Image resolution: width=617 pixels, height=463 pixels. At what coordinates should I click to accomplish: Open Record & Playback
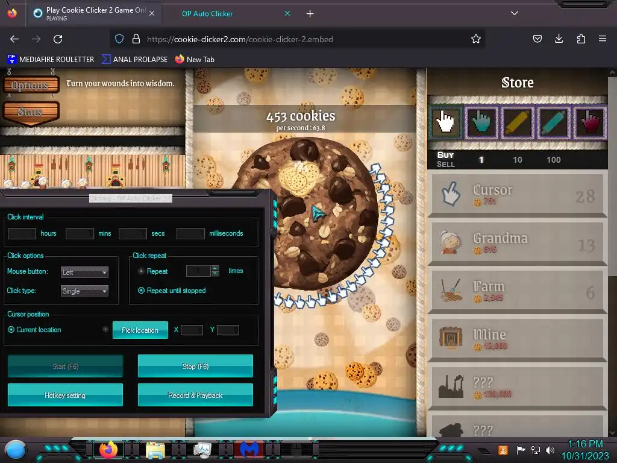(195, 395)
